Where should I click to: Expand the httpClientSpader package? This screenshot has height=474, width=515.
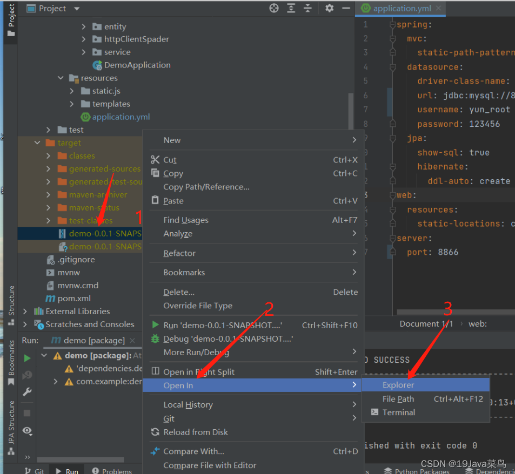[83, 39]
